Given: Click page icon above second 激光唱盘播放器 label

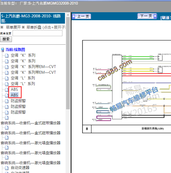Looking at the screenshot, I should [7, 148].
